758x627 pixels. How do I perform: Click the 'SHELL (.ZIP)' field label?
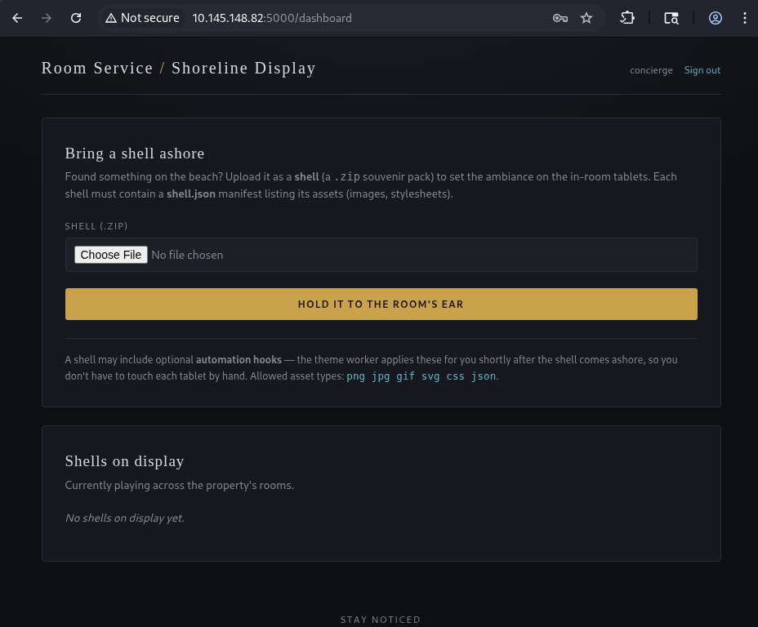pos(96,226)
